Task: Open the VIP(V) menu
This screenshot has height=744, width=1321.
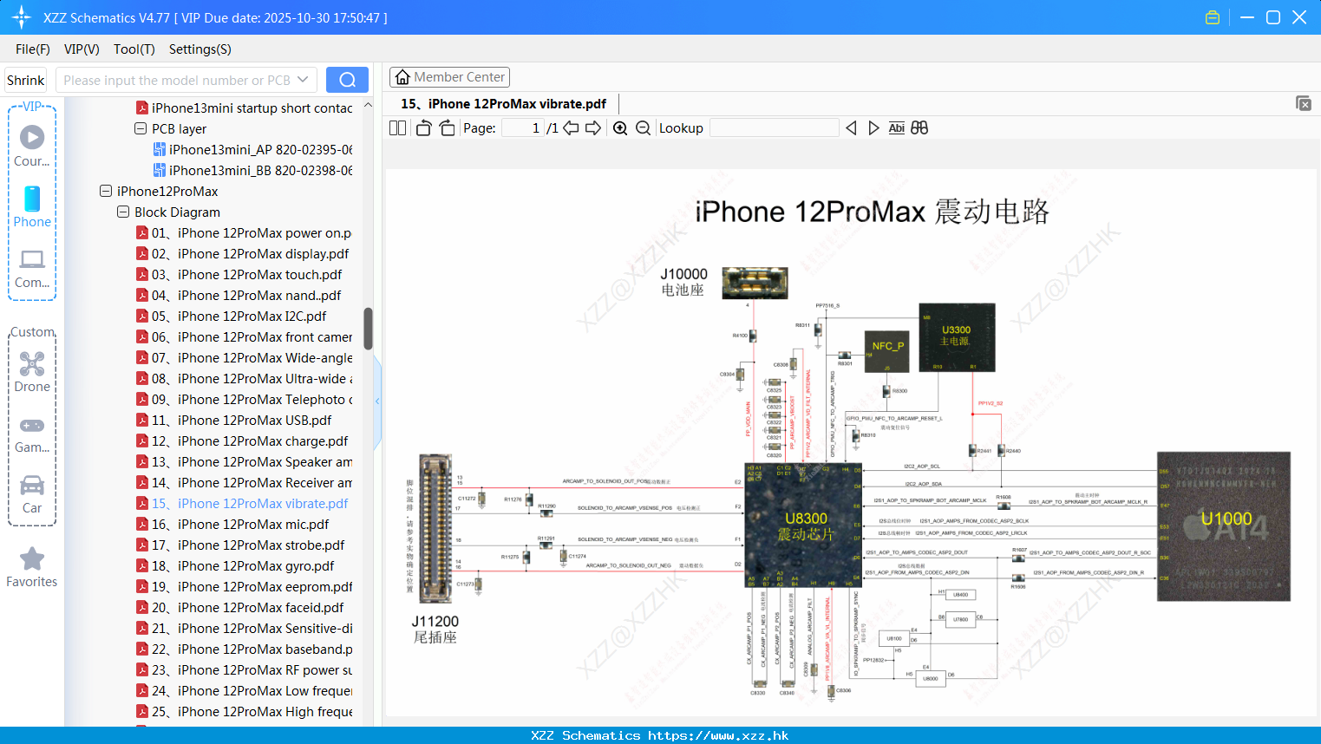Action: coord(82,49)
